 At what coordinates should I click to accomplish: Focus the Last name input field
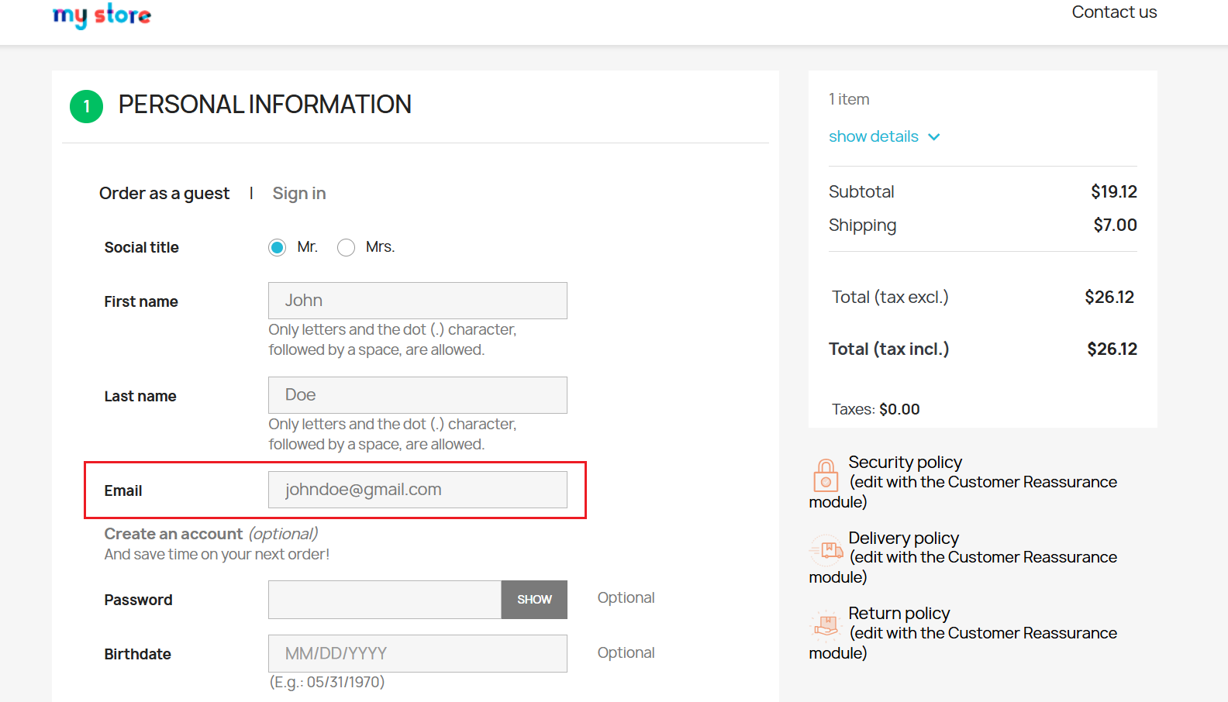click(417, 395)
